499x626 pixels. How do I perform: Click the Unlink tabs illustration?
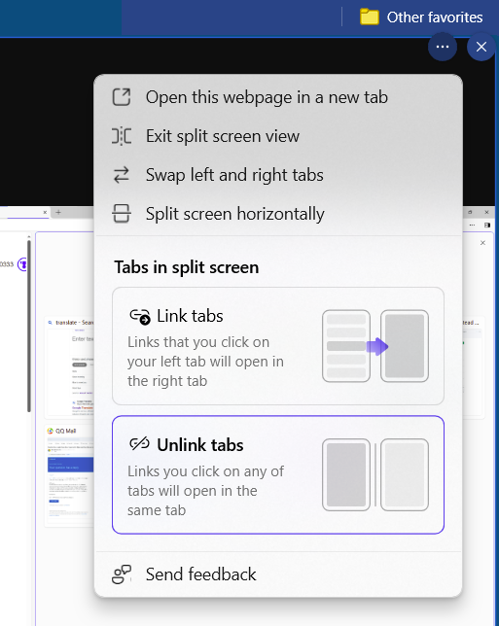coord(375,475)
